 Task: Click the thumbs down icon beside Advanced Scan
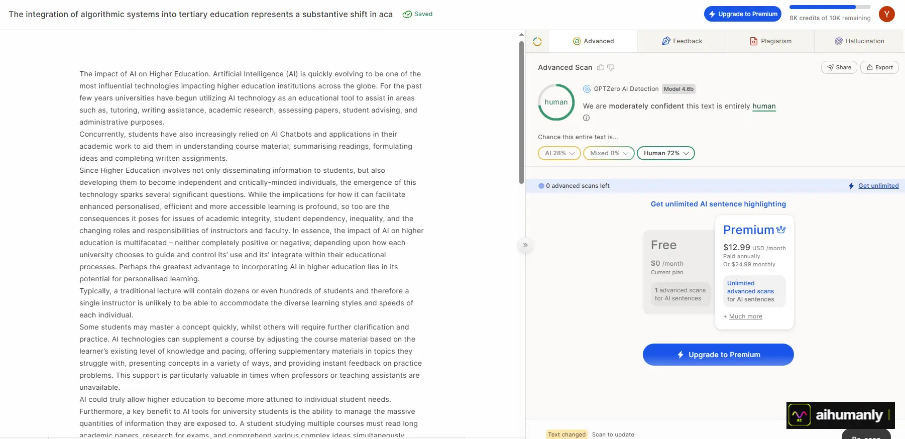[611, 67]
